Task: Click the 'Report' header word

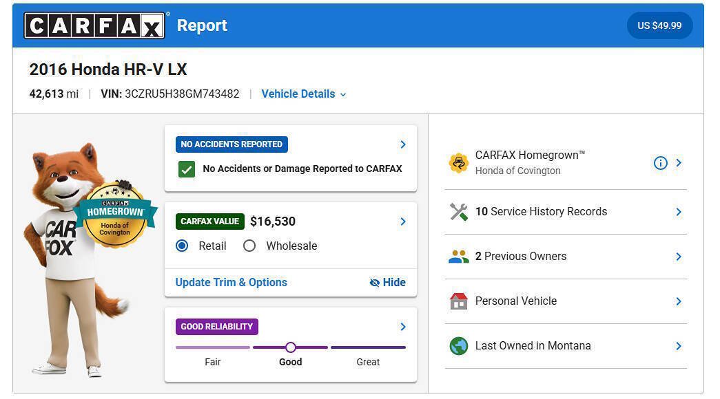Action: [x=202, y=25]
